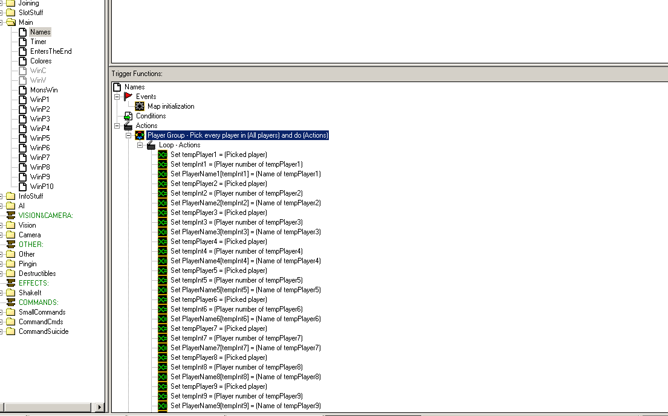668x416 pixels.
Task: Click the Player Group action icon
Action: (140, 135)
